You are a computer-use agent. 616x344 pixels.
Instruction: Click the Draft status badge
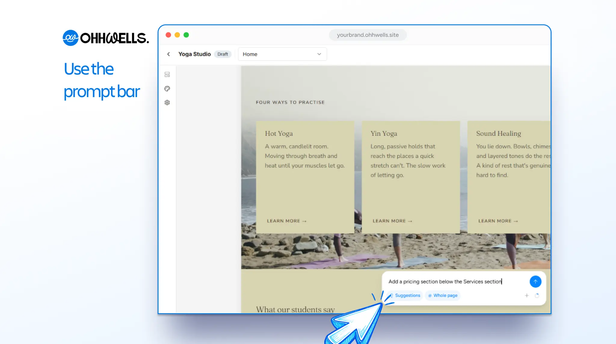[223, 54]
